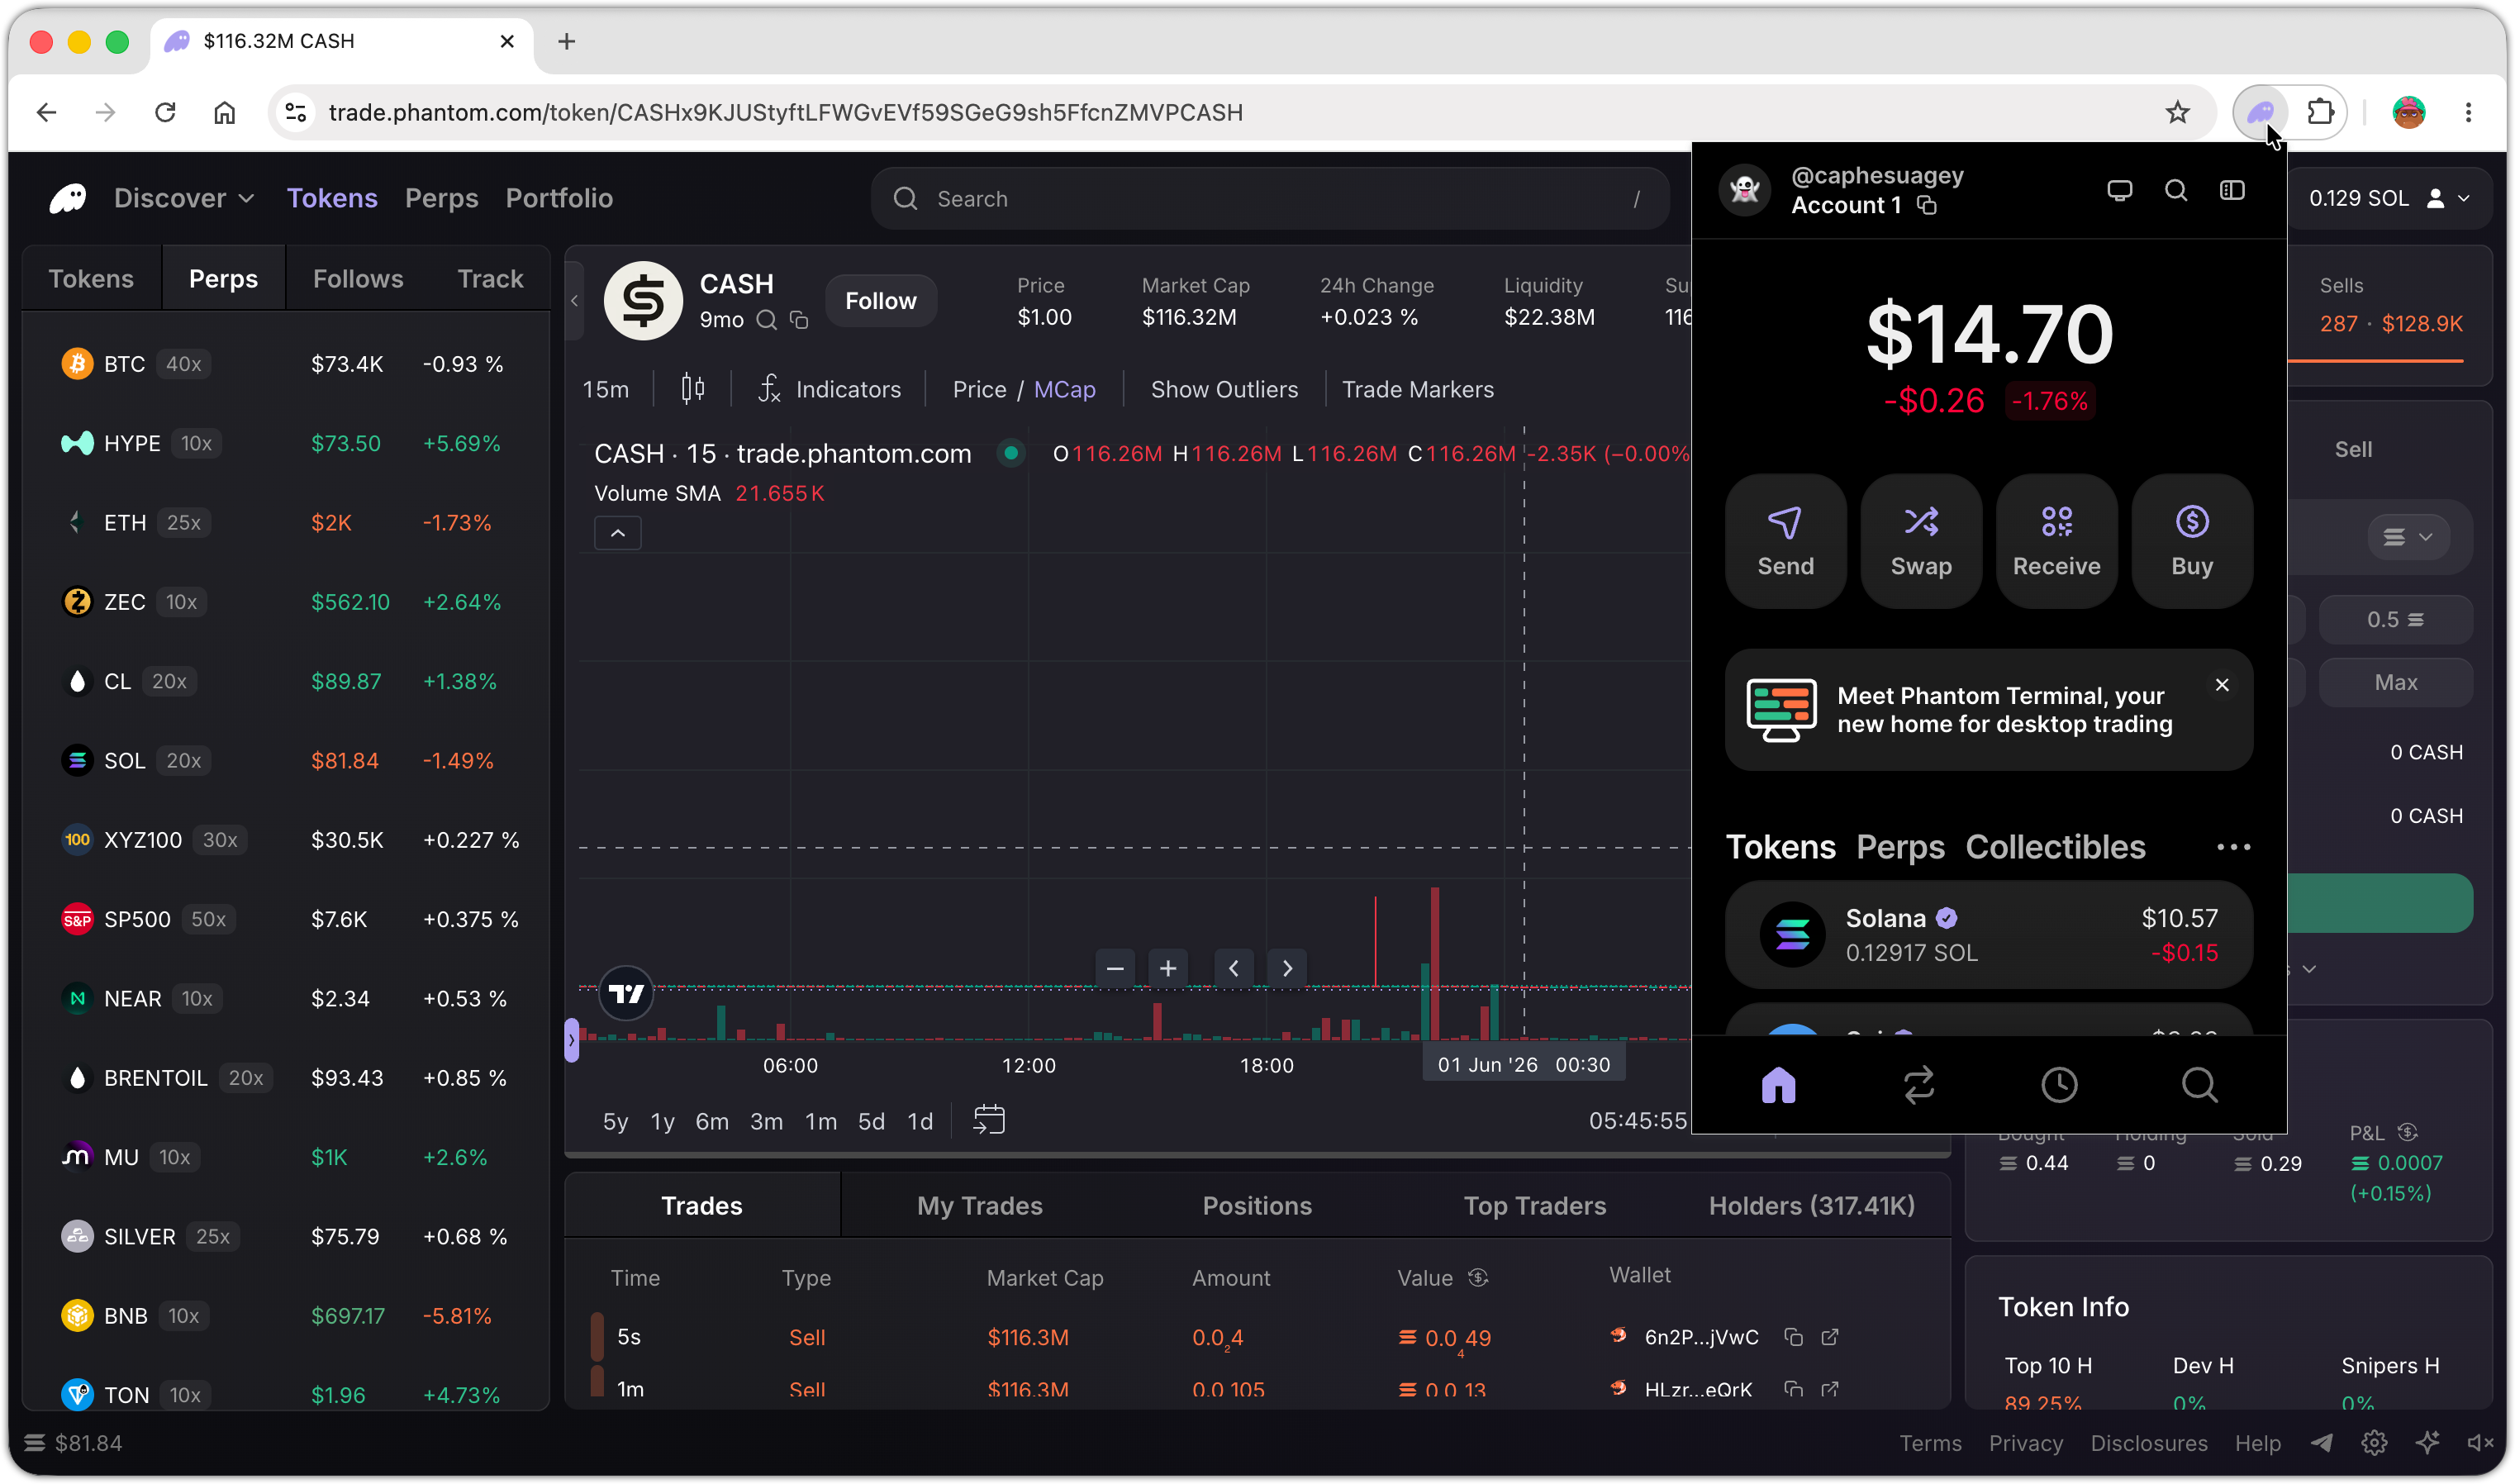
Task: Click the Receive button in wallet
Action: pos(2056,541)
